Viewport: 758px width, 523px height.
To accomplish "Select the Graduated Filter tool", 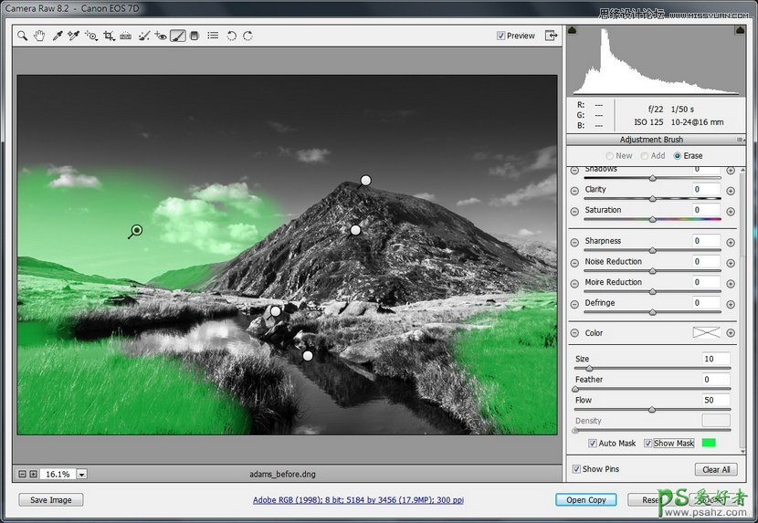I will (195, 37).
